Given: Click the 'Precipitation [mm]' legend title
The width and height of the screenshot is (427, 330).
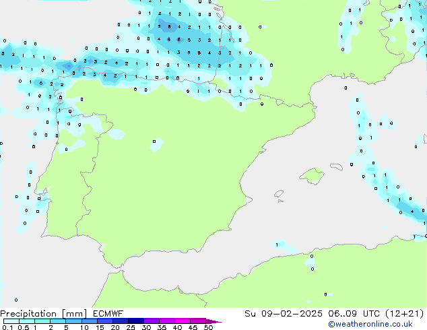Looking at the screenshot, I should pos(44,314).
